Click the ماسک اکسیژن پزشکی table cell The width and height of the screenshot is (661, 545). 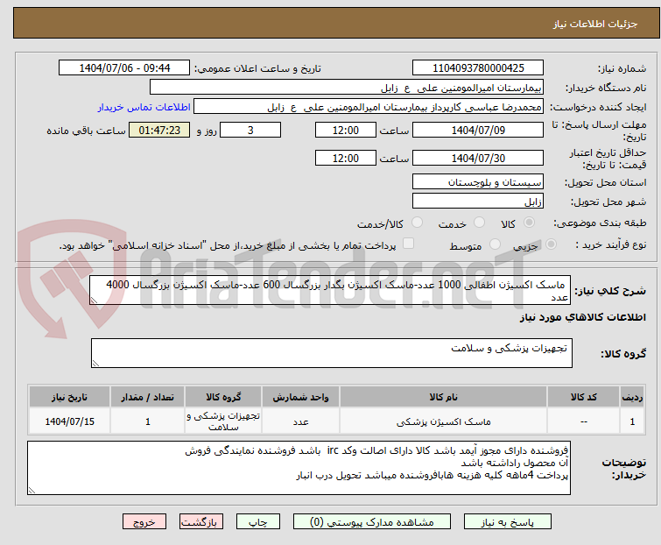[444, 421]
